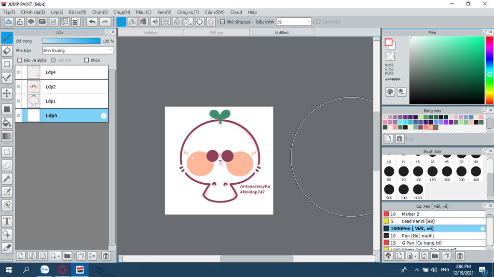Enable the concentric circle snap
Viewport: 494px width, 277px height.
[x=178, y=22]
